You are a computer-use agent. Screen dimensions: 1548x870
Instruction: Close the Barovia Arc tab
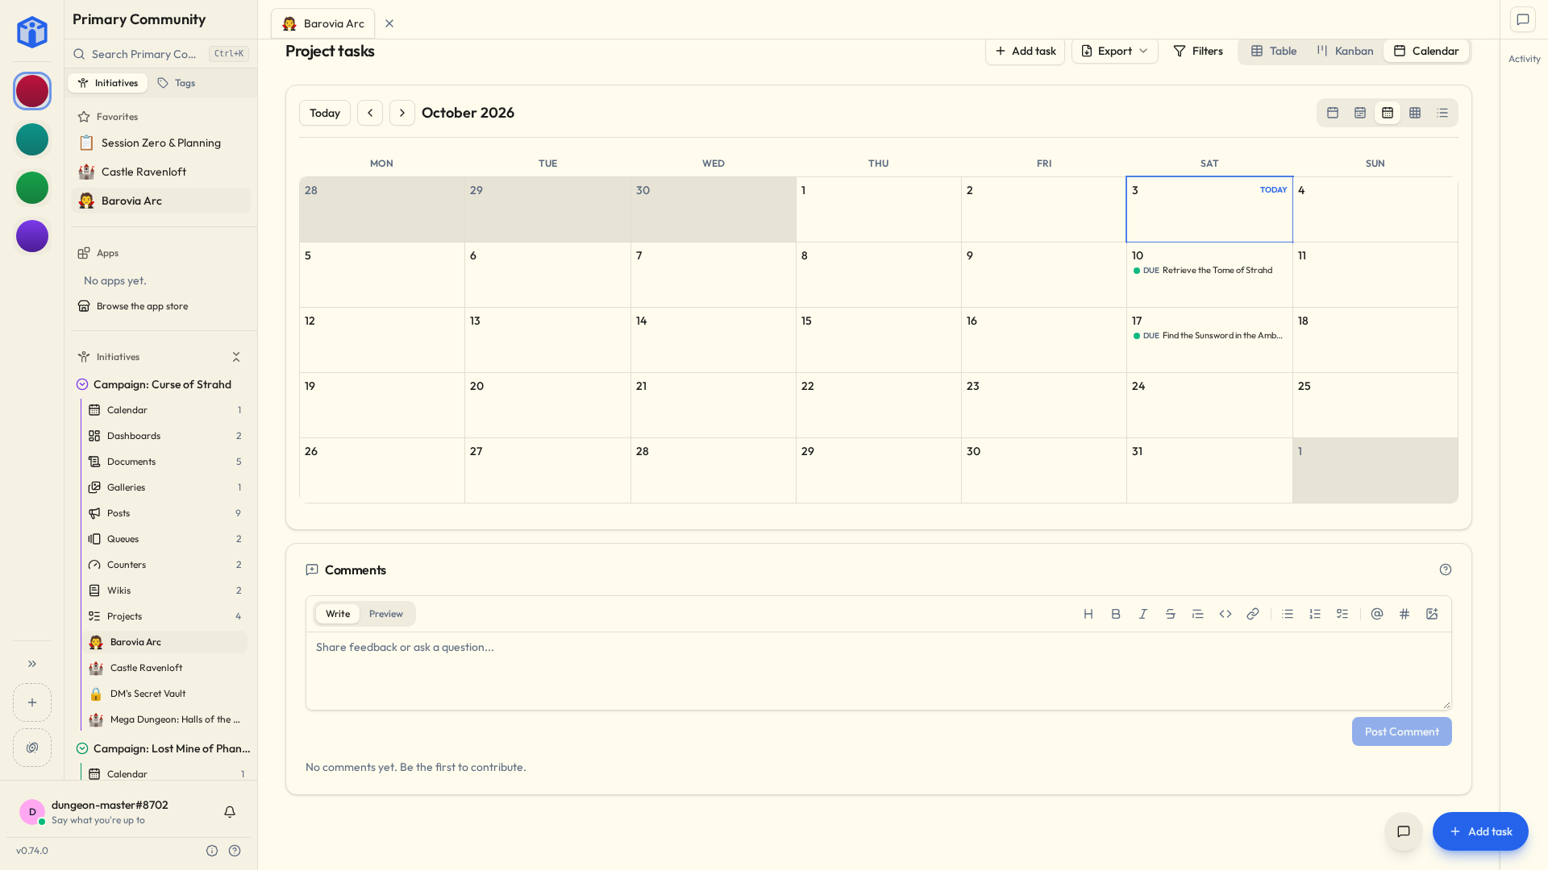[389, 23]
